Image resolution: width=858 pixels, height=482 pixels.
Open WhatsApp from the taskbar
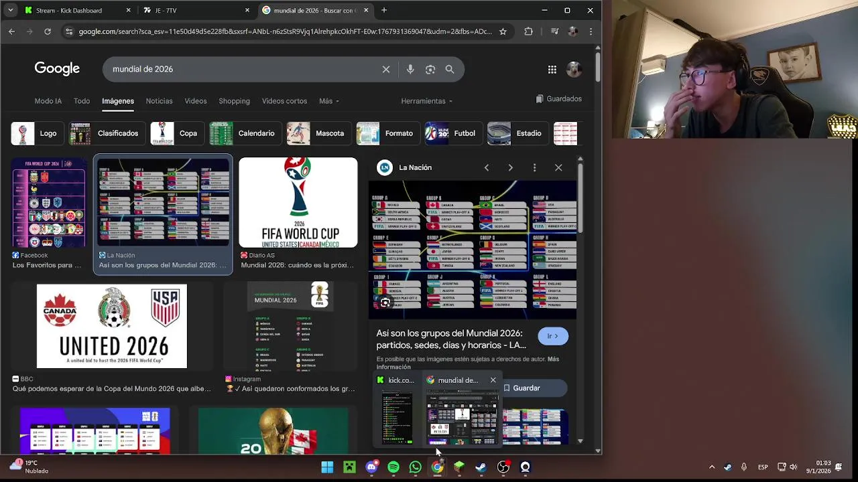coord(416,467)
